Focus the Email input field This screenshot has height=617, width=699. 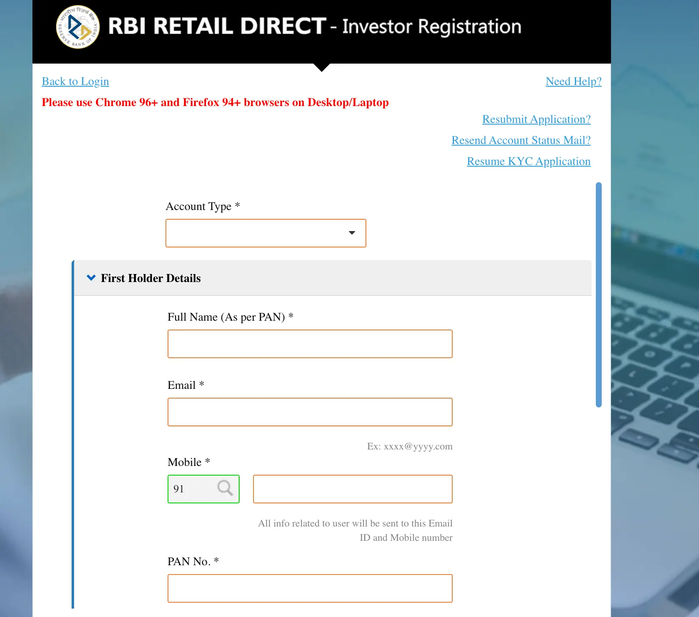(x=310, y=412)
